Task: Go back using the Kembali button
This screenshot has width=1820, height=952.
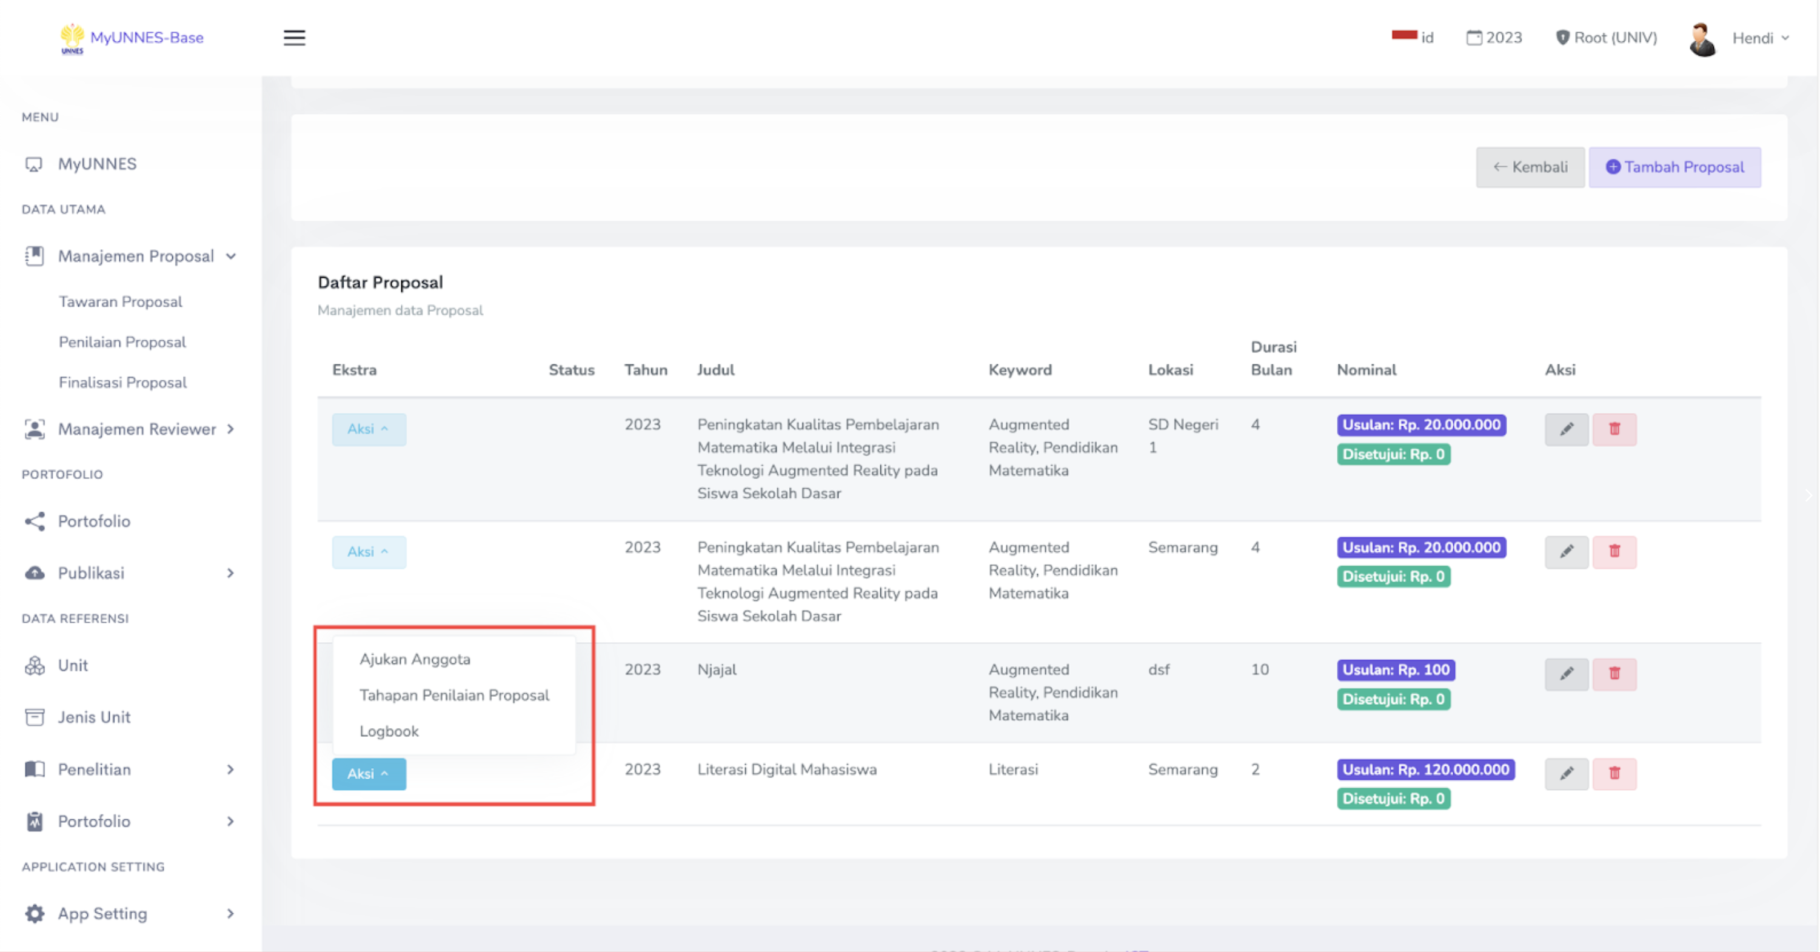Action: point(1530,167)
